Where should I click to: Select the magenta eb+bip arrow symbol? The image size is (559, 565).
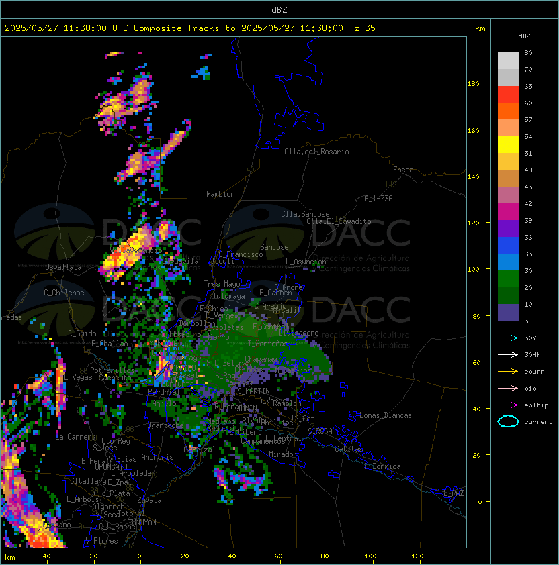(x=508, y=405)
